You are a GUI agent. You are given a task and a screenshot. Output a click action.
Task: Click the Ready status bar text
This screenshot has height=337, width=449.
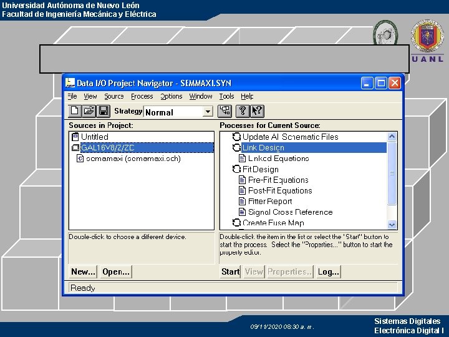point(83,288)
